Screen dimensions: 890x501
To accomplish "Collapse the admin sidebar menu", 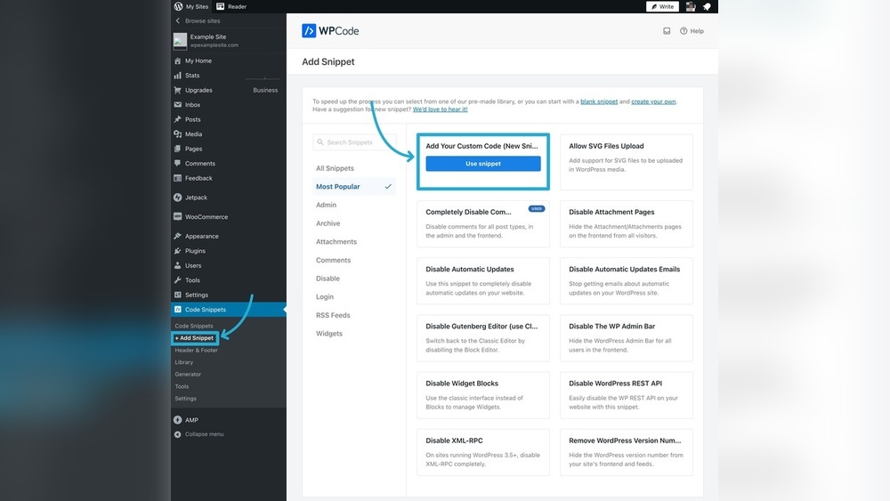I will click(x=198, y=434).
